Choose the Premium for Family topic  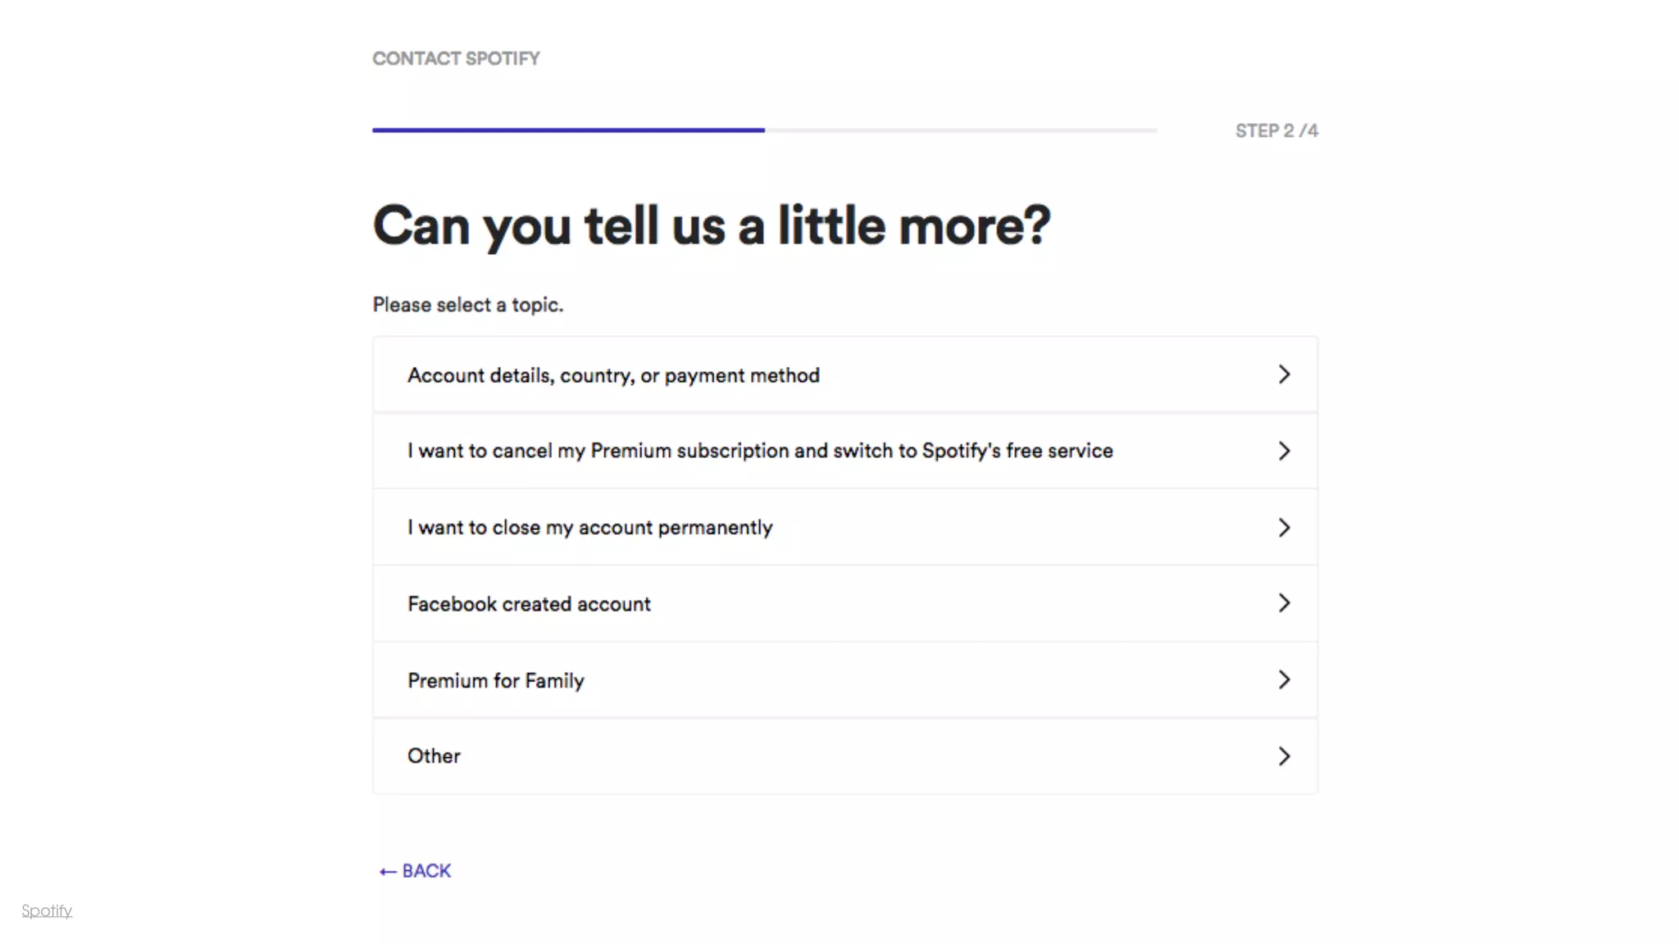point(495,681)
